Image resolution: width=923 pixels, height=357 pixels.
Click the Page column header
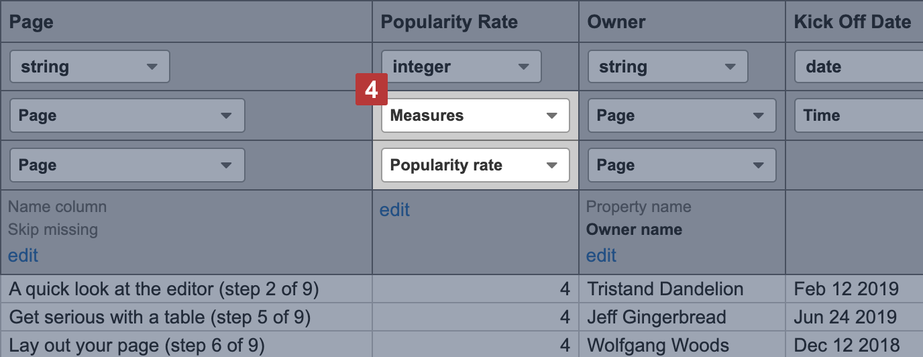pyautogui.click(x=32, y=21)
